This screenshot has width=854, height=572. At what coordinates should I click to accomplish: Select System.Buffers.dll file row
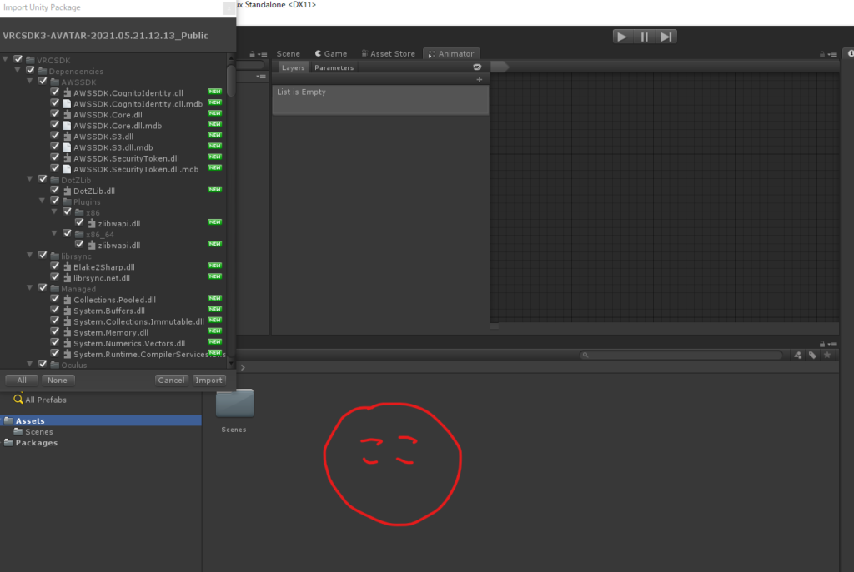(x=113, y=311)
